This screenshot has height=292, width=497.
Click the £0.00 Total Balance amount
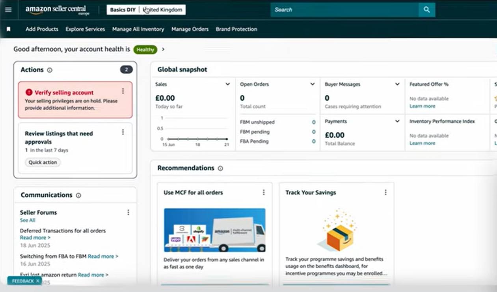click(x=335, y=135)
